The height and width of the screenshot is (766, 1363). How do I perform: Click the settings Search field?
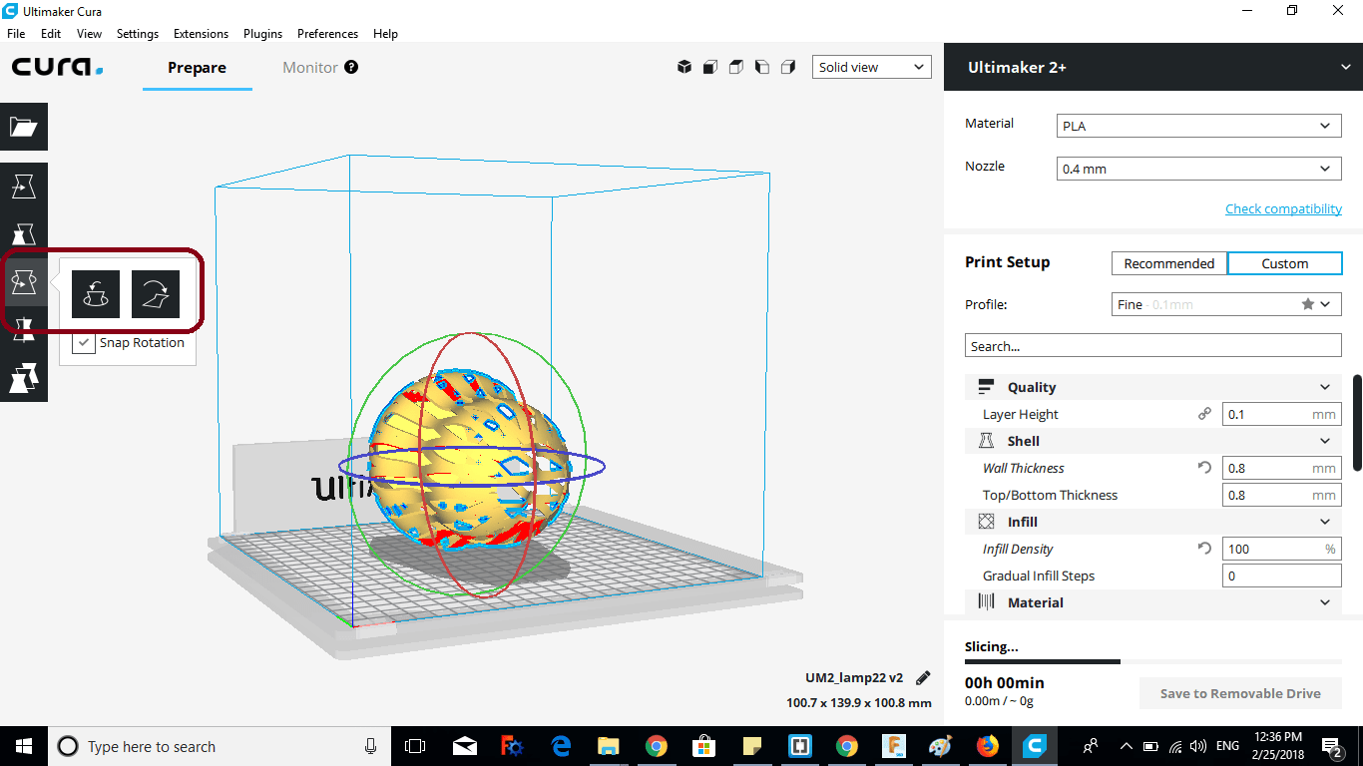1153,346
